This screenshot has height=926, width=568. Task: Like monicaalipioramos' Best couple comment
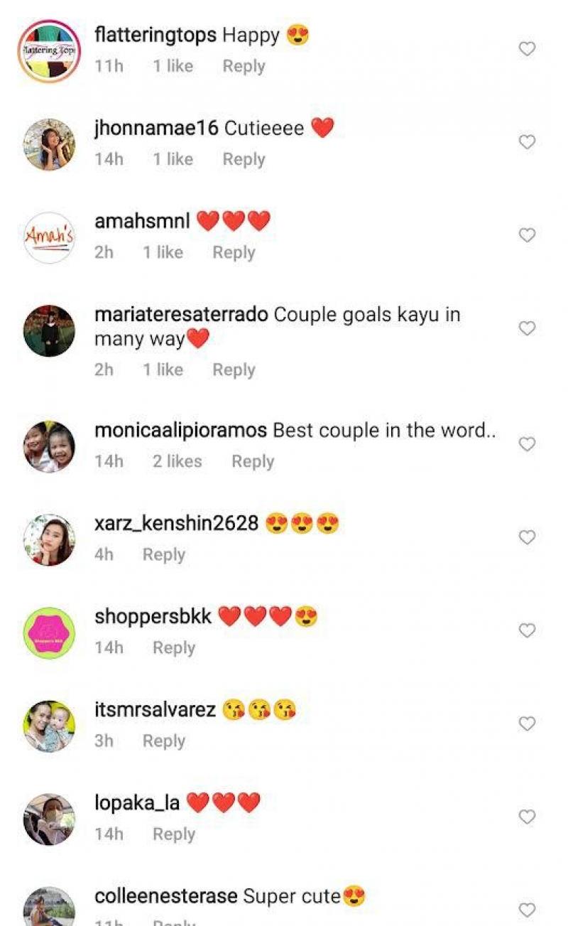coord(527,444)
